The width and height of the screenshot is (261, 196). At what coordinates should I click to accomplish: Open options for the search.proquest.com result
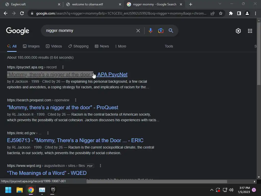coord(75,100)
